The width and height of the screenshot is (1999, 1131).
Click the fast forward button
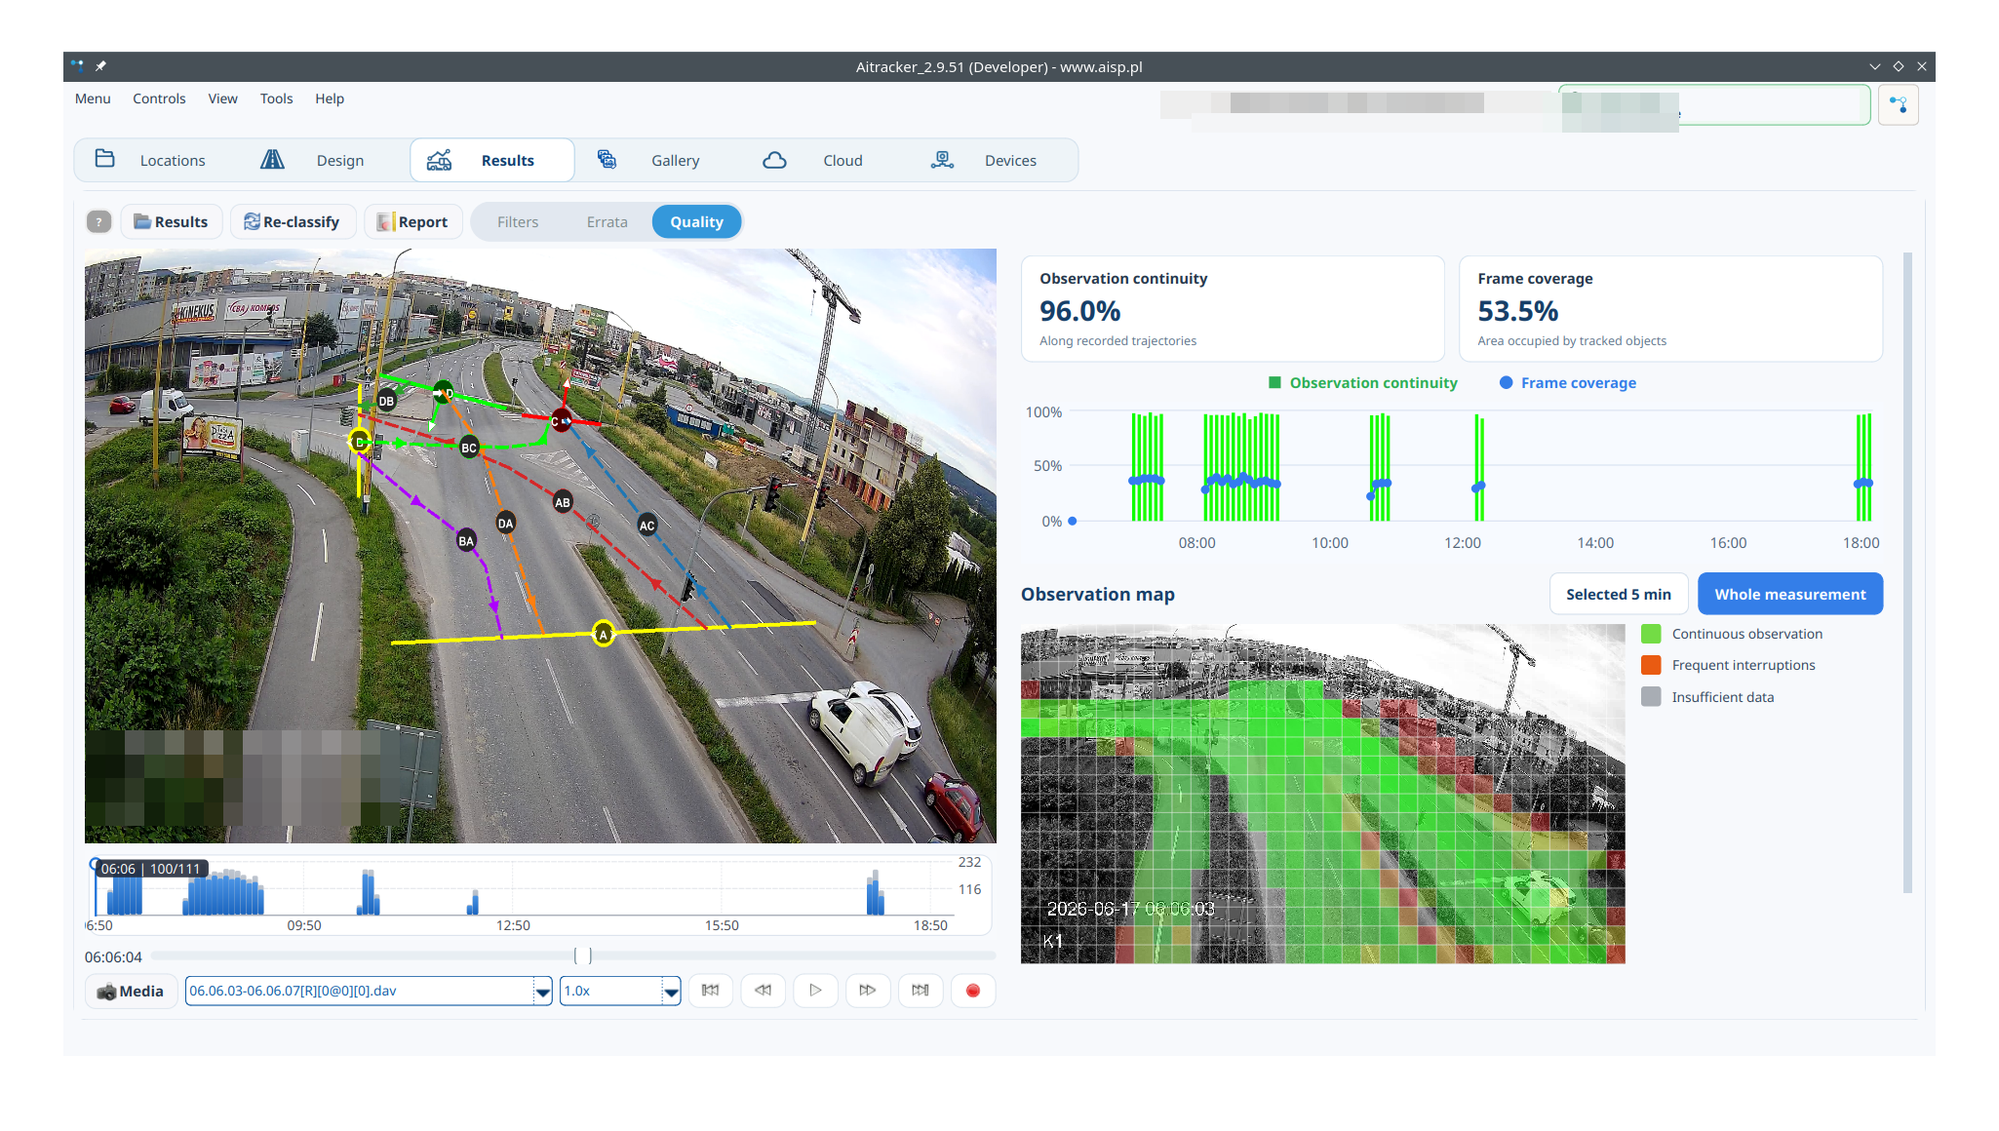click(868, 991)
